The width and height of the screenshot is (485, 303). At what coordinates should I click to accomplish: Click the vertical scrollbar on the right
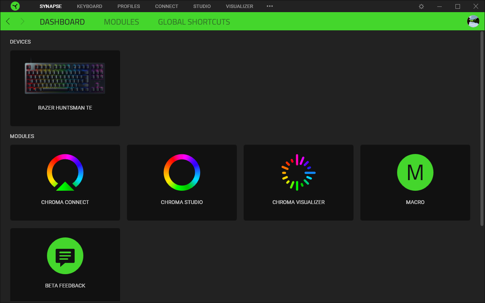point(482,129)
